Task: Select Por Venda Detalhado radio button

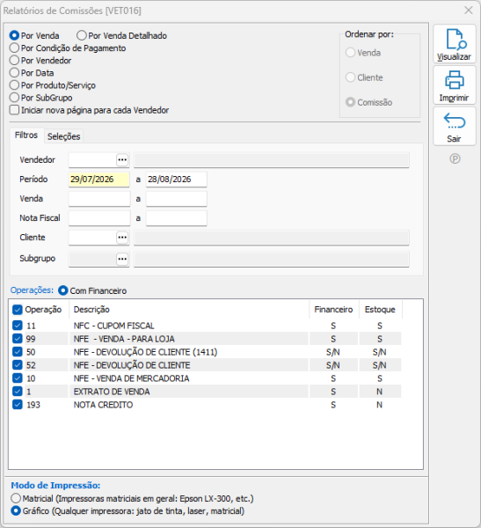Action: tap(82, 35)
